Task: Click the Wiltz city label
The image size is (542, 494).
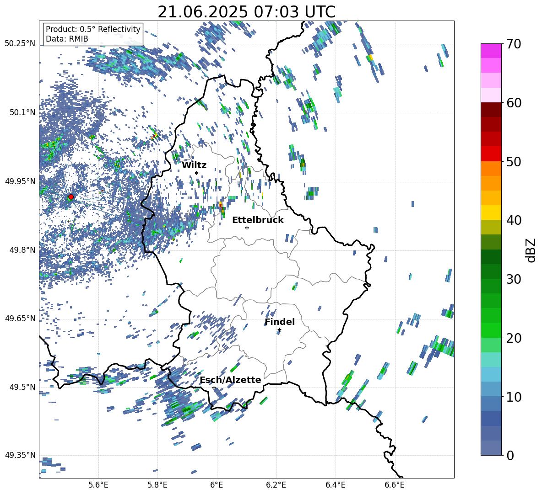Action: coord(194,165)
